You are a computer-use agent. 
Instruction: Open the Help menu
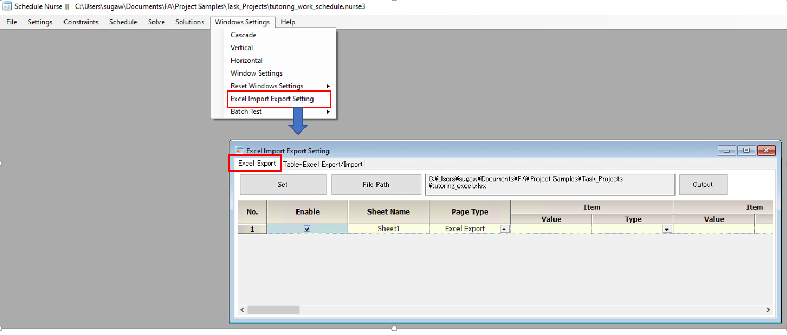(x=287, y=22)
